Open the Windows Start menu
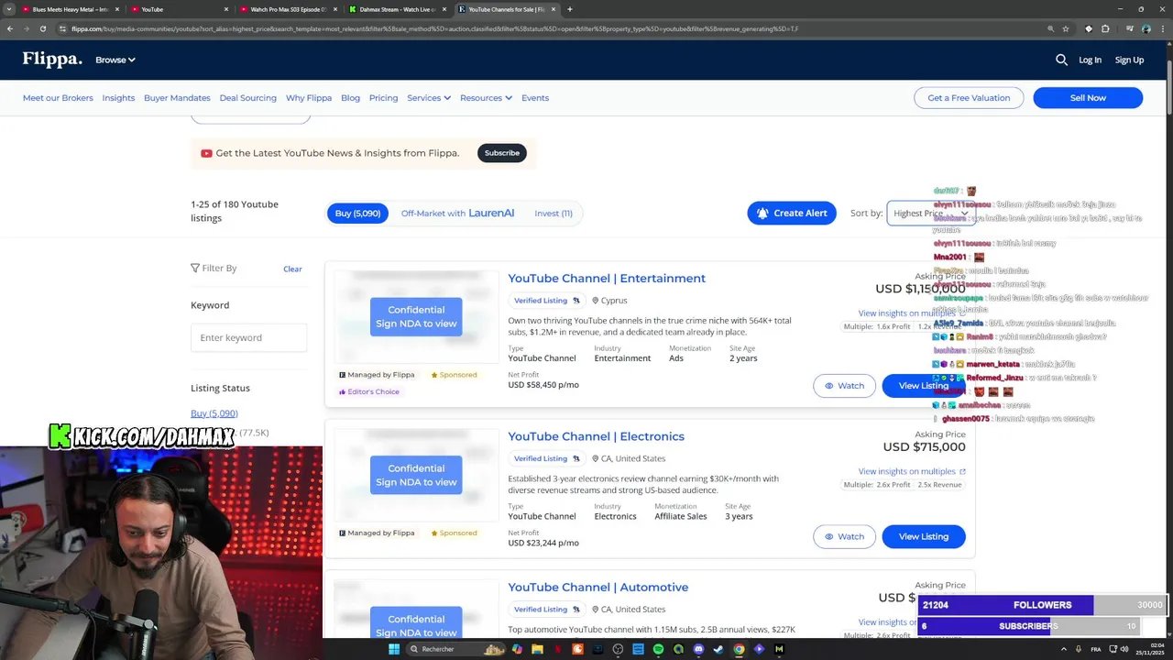This screenshot has height=660, width=1173. pos(394,649)
